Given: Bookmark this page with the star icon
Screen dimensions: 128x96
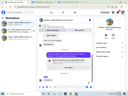Looking at the screenshot, I should [116, 7].
